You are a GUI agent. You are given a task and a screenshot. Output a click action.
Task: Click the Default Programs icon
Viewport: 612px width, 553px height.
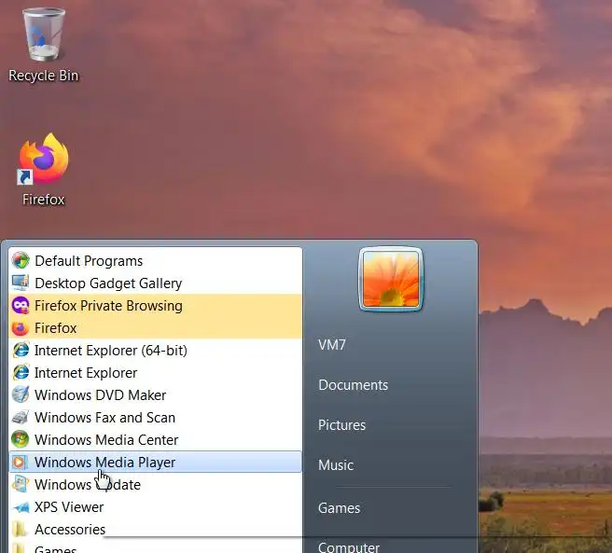pos(20,260)
